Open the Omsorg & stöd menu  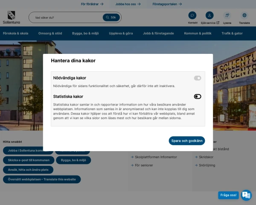(50, 33)
